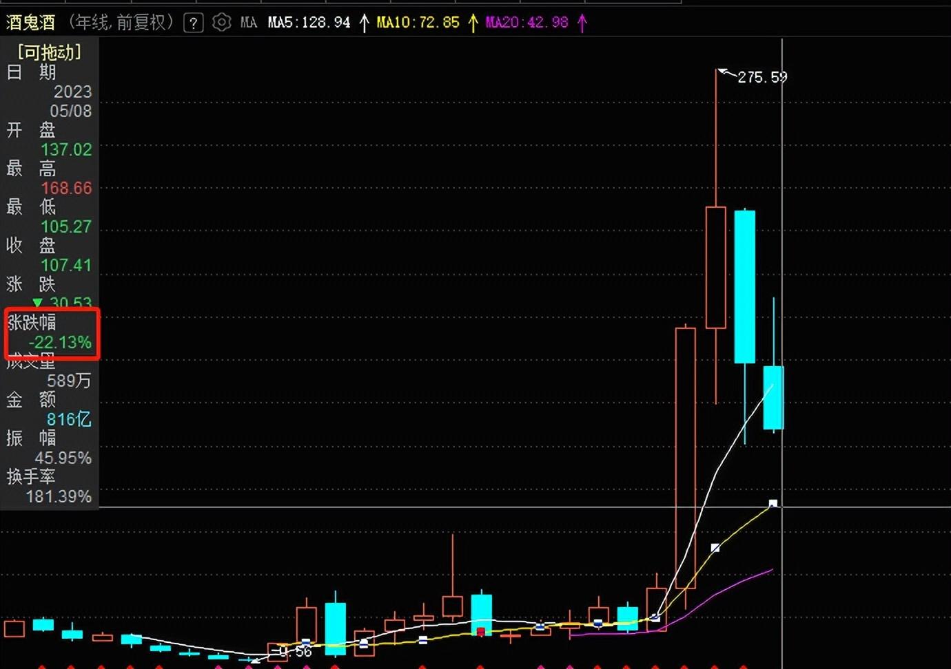Click the 振幅 label
Image resolution: width=951 pixels, height=669 pixels.
click(31, 438)
